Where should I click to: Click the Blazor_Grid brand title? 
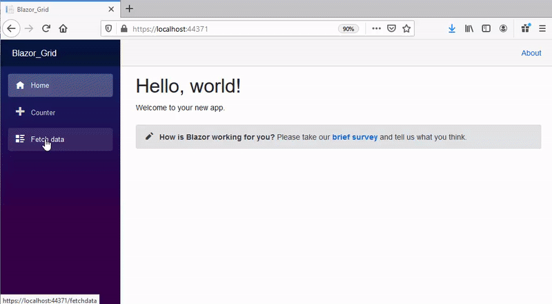(34, 53)
